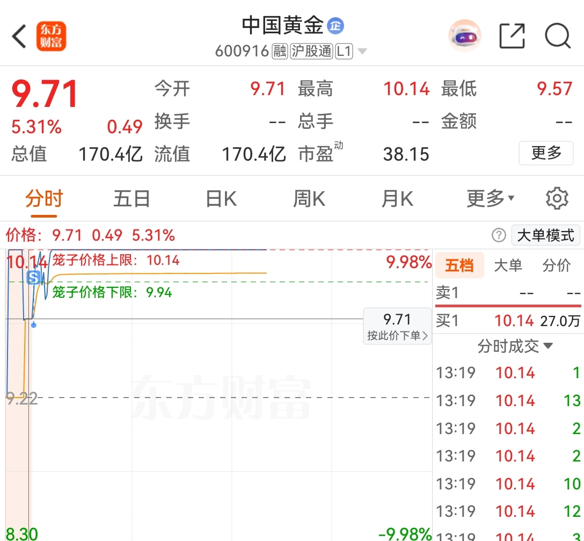Tap the L1 level tag

click(344, 51)
